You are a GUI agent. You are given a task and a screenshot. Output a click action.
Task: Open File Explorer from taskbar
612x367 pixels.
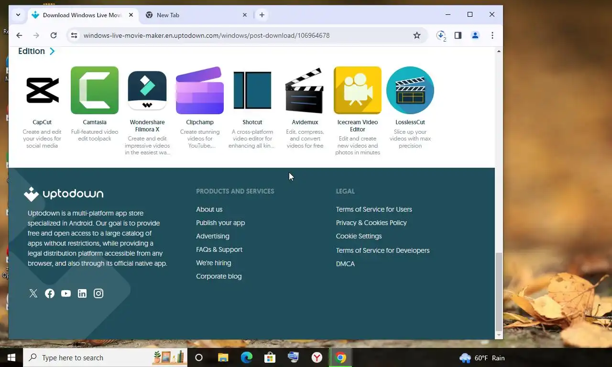[x=223, y=357]
